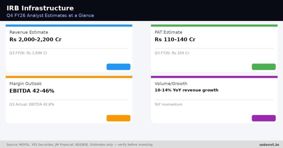
Task: Select the Rs 110-140 Cr value
Action: [x=175, y=39]
